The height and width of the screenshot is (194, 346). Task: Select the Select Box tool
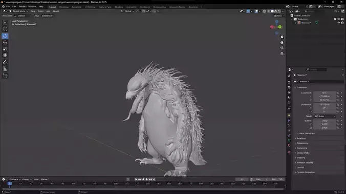coord(5,22)
